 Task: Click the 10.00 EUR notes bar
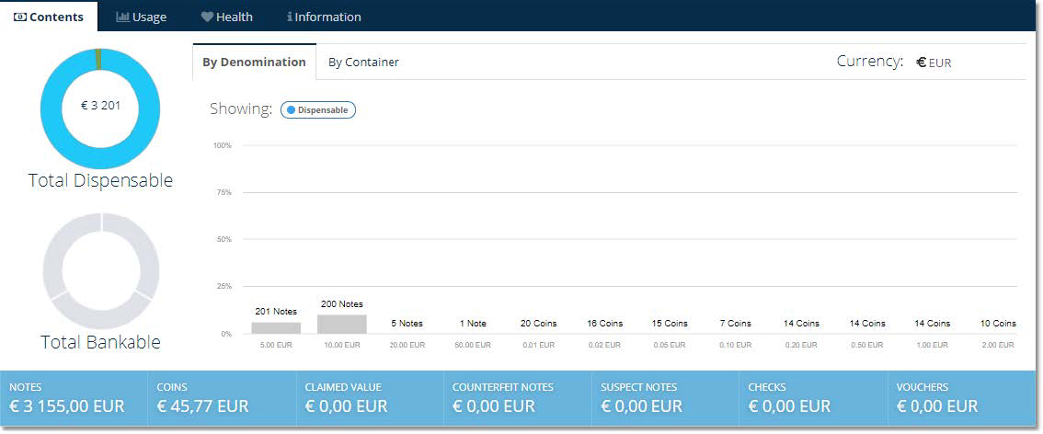click(342, 324)
